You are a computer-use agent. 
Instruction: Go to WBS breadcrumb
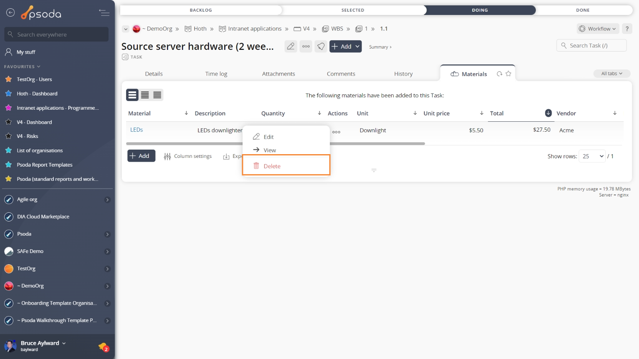337,29
